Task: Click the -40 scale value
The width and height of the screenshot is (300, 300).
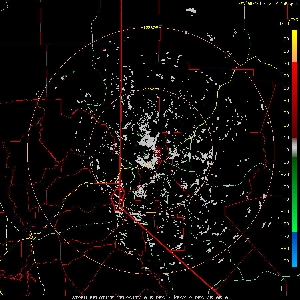Action: point(285,199)
